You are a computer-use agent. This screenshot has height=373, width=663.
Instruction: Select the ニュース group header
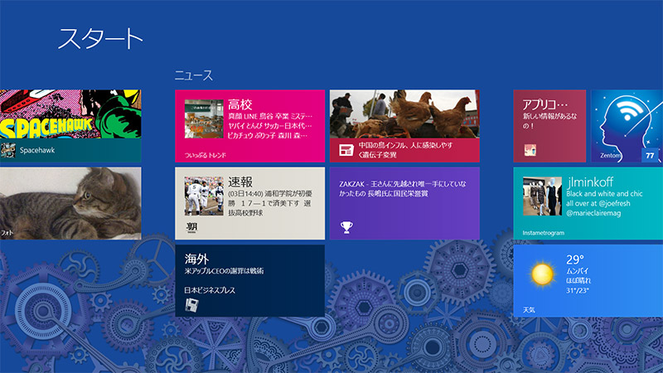tap(194, 75)
